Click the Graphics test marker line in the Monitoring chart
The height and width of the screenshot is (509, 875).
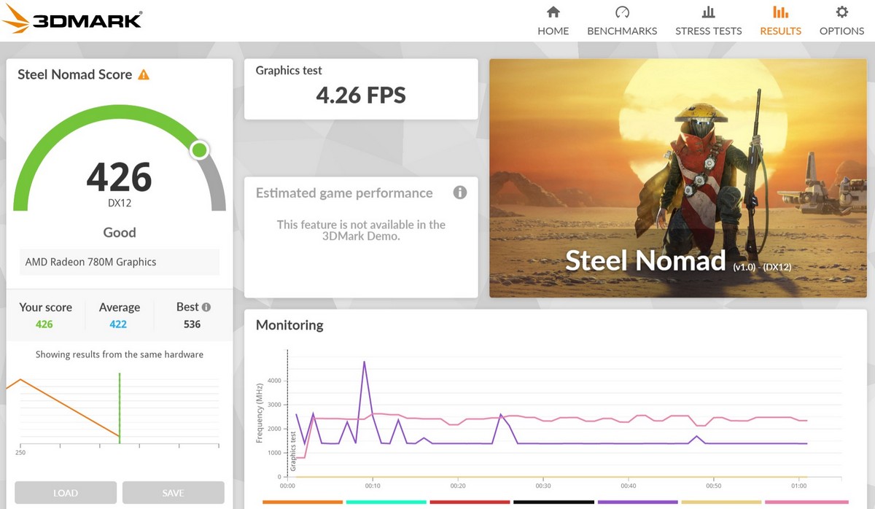tap(288, 413)
